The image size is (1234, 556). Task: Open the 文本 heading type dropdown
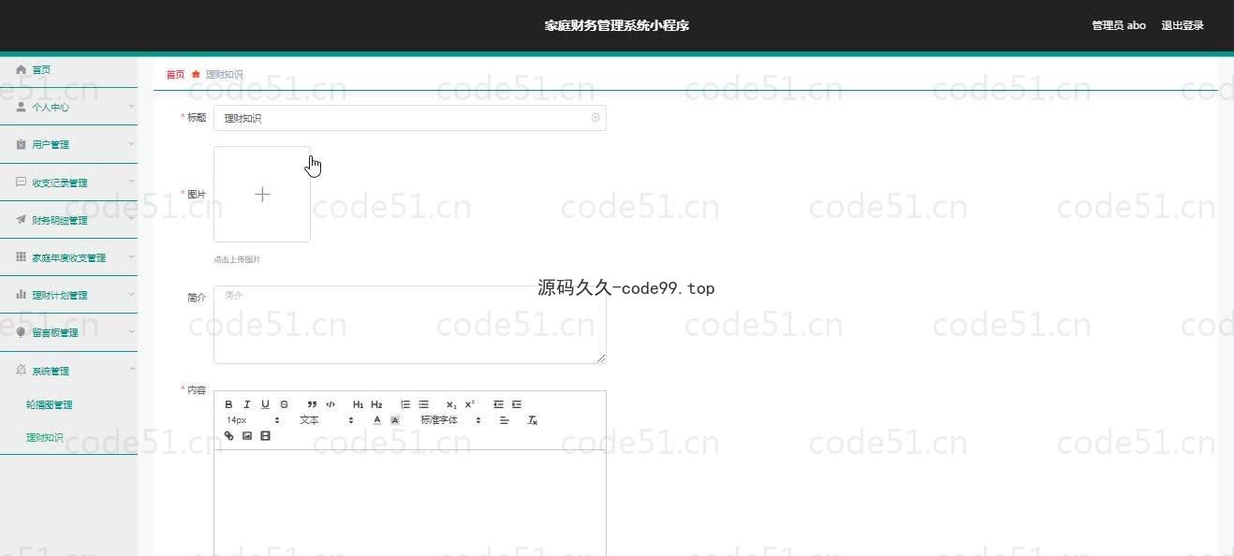point(327,420)
